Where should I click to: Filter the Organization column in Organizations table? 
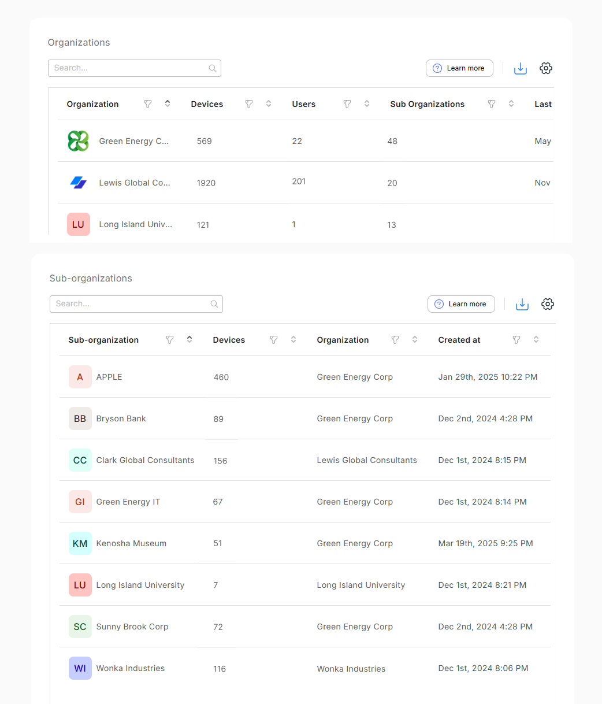(x=148, y=104)
